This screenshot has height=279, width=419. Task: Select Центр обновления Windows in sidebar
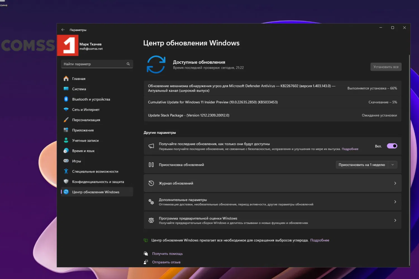click(97, 192)
